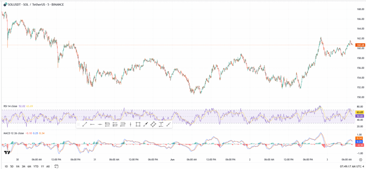
Task: Select the Horizontal Line tool with center point
Action: [x=100, y=124]
